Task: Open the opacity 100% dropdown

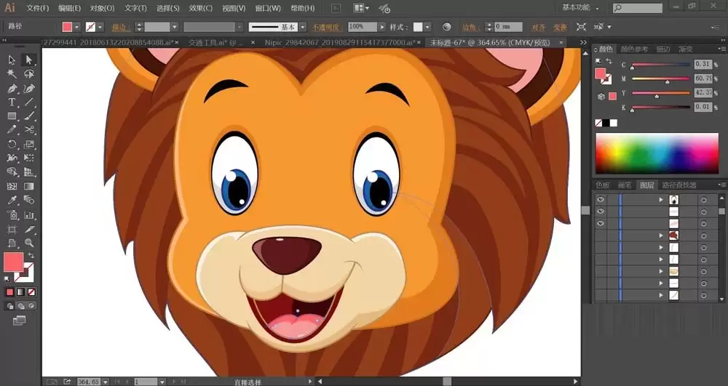Action: (x=381, y=27)
